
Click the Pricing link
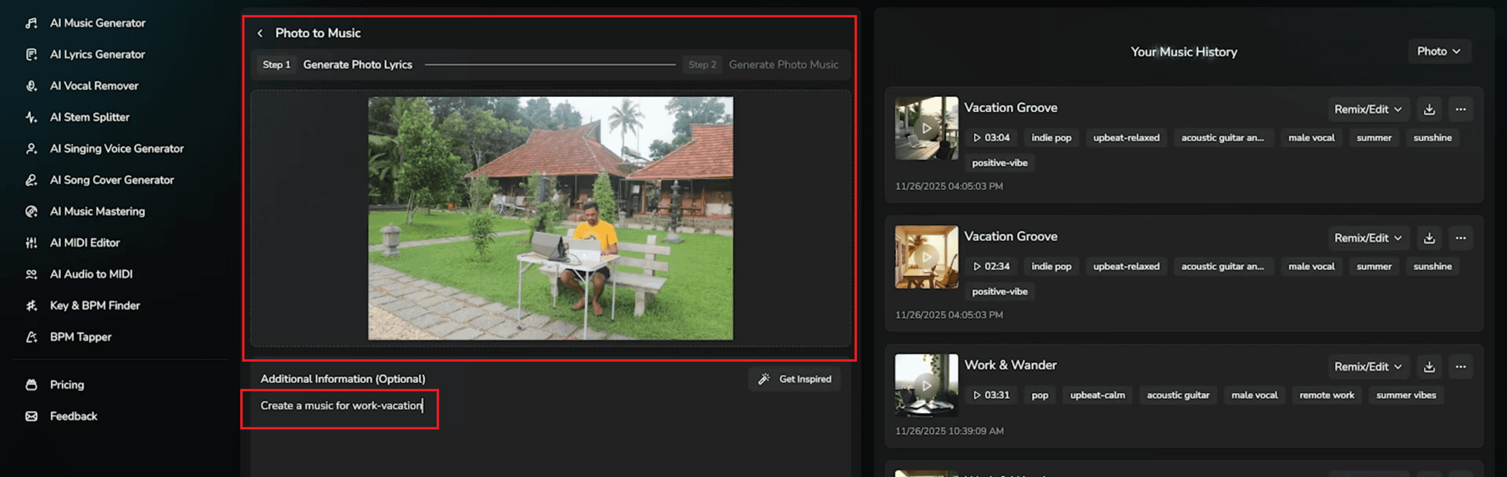point(67,385)
